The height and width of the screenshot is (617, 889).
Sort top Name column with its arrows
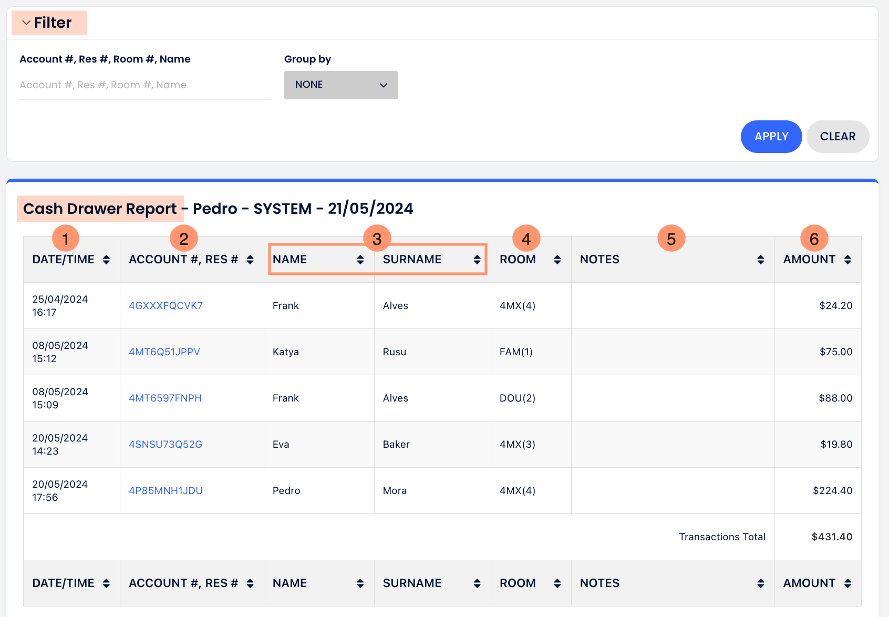coord(360,260)
